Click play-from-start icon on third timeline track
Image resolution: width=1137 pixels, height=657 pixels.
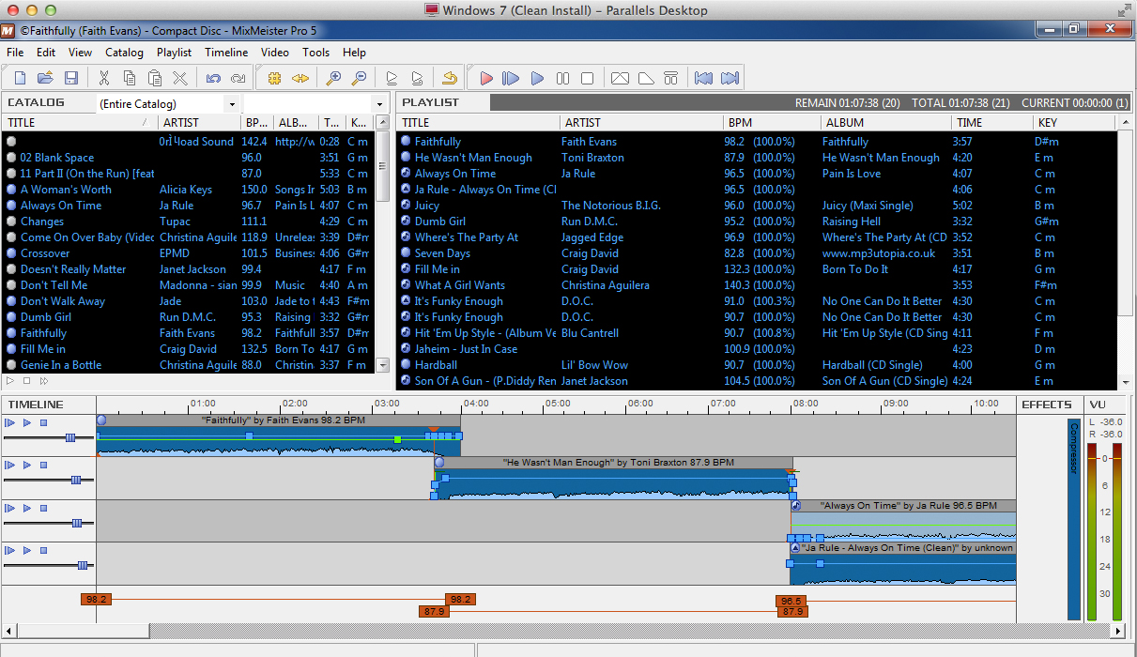pos(10,508)
